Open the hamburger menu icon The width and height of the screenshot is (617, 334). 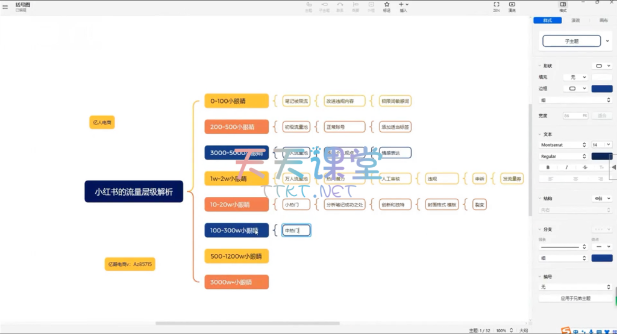click(x=5, y=7)
